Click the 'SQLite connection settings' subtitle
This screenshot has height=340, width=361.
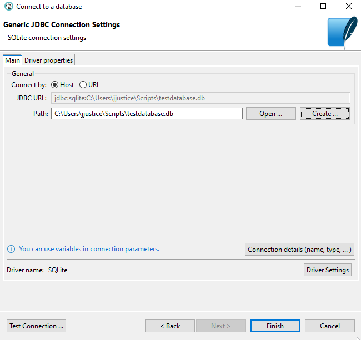point(47,38)
